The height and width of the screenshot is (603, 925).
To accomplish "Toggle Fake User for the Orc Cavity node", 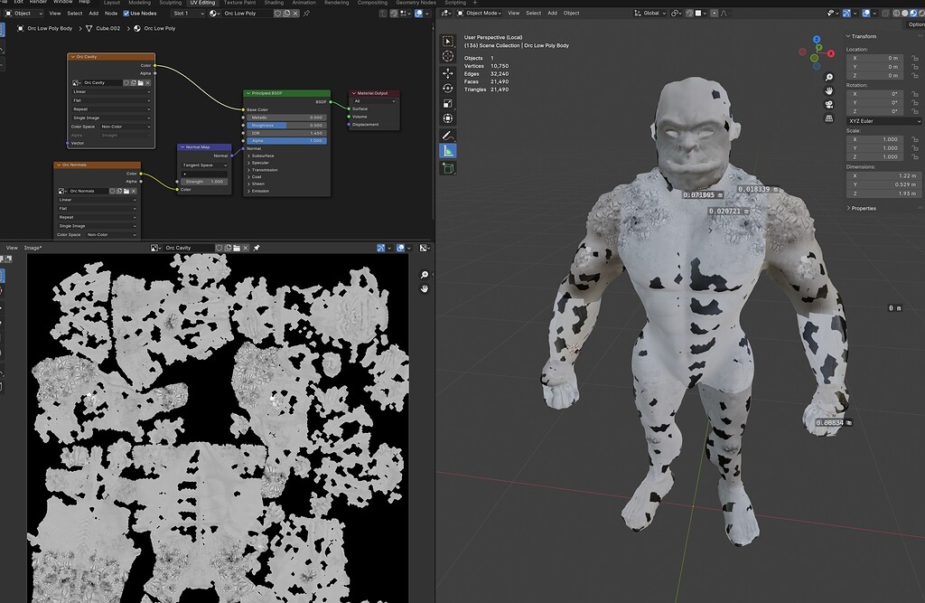I will coord(126,83).
